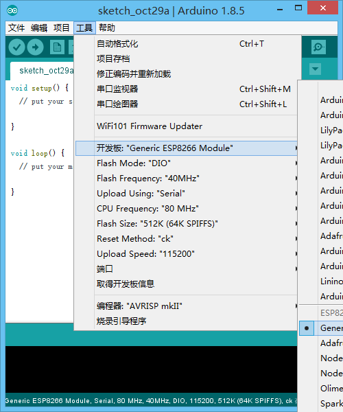Maximize the Arduino window
The image size is (343, 412).
tap(298, 8)
